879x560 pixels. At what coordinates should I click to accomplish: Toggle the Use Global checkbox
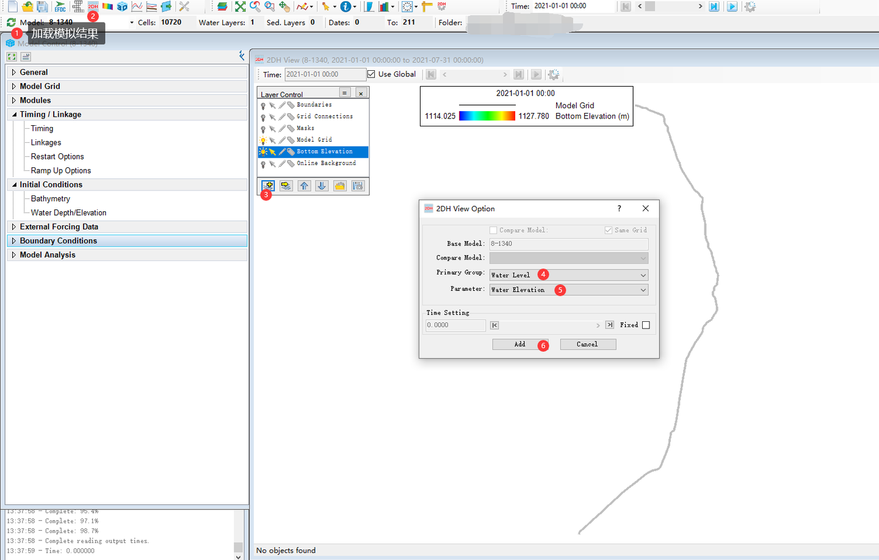(371, 74)
